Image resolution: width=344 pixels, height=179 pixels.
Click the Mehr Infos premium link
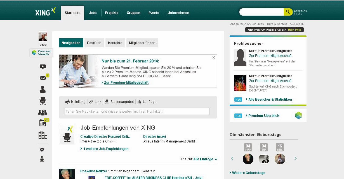pyautogui.click(x=295, y=30)
